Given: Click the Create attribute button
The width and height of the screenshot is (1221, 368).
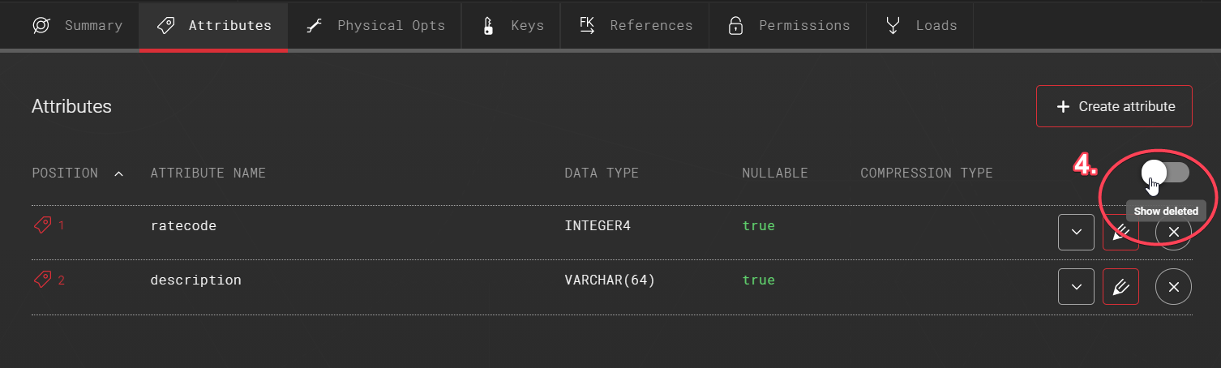Looking at the screenshot, I should pyautogui.click(x=1114, y=106).
